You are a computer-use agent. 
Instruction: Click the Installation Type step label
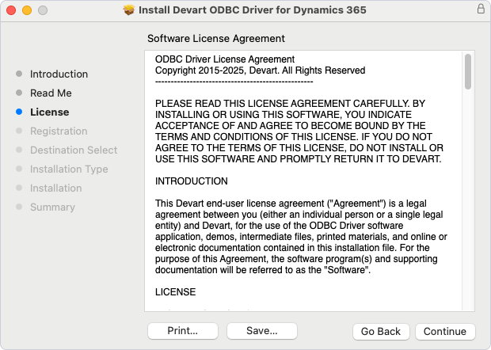tap(69, 169)
